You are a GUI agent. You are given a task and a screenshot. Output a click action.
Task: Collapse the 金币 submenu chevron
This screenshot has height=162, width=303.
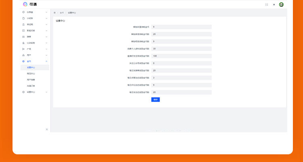coord(46,61)
